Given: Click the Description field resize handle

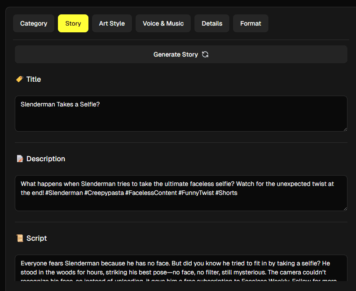Looking at the screenshot, I should 345,208.
